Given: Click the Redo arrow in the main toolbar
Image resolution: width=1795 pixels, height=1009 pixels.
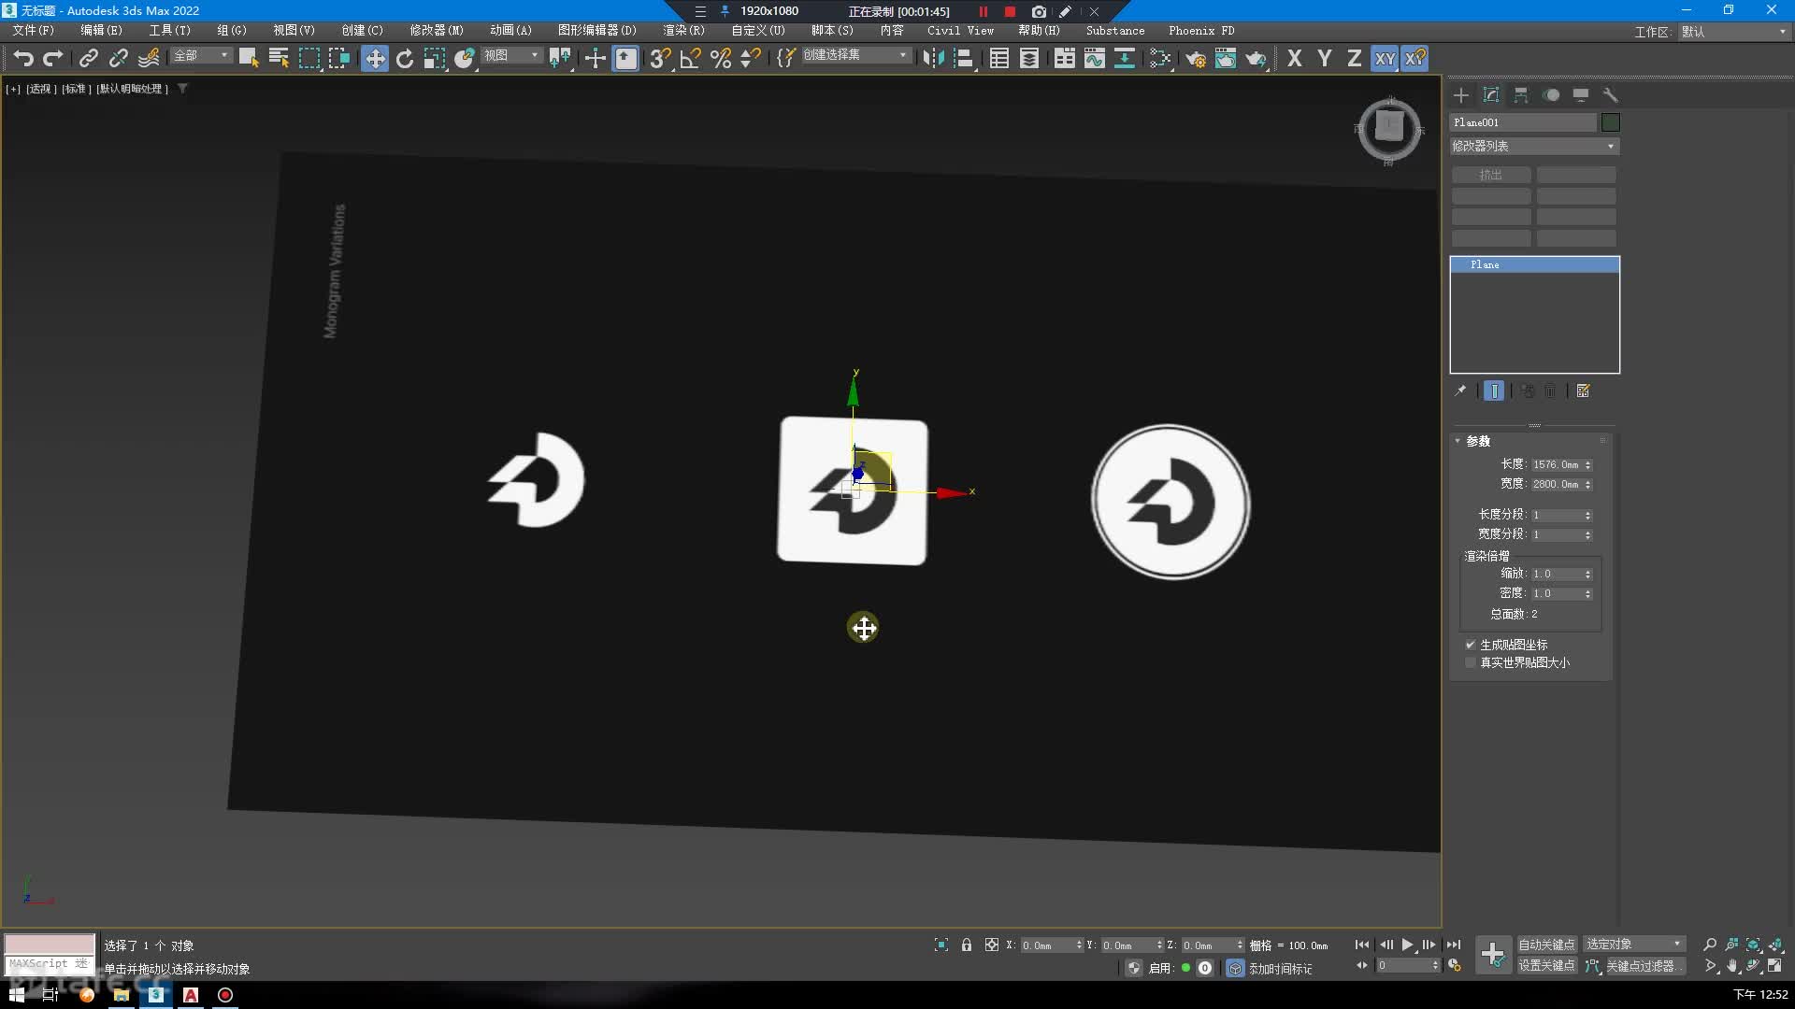Looking at the screenshot, I should tap(53, 58).
